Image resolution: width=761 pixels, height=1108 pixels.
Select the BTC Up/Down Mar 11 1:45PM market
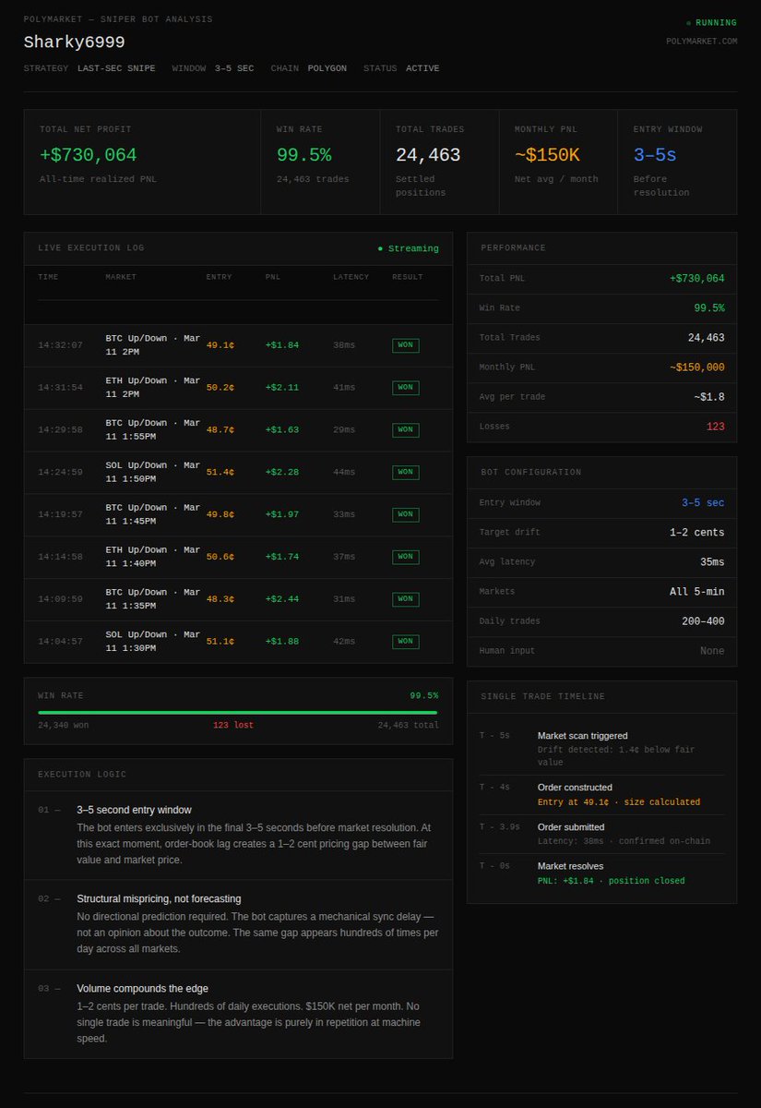click(152, 515)
